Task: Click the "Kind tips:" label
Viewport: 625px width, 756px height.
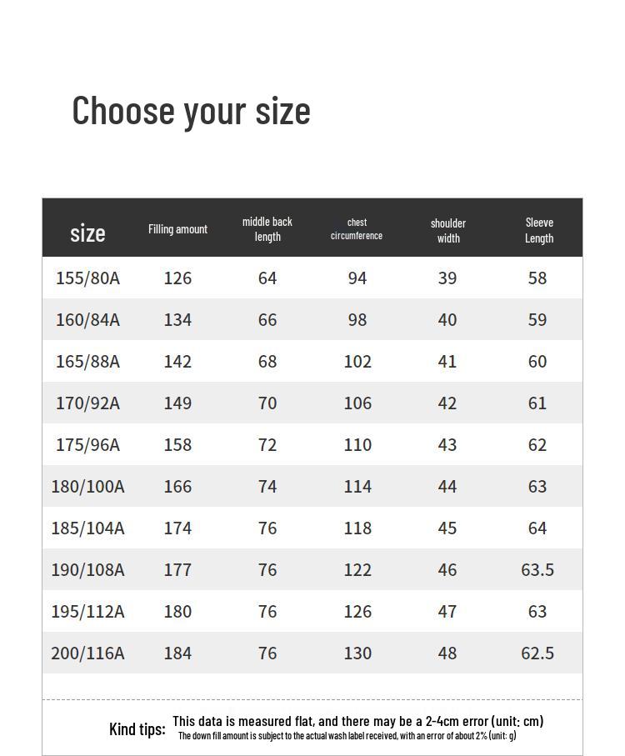Action: click(x=137, y=729)
